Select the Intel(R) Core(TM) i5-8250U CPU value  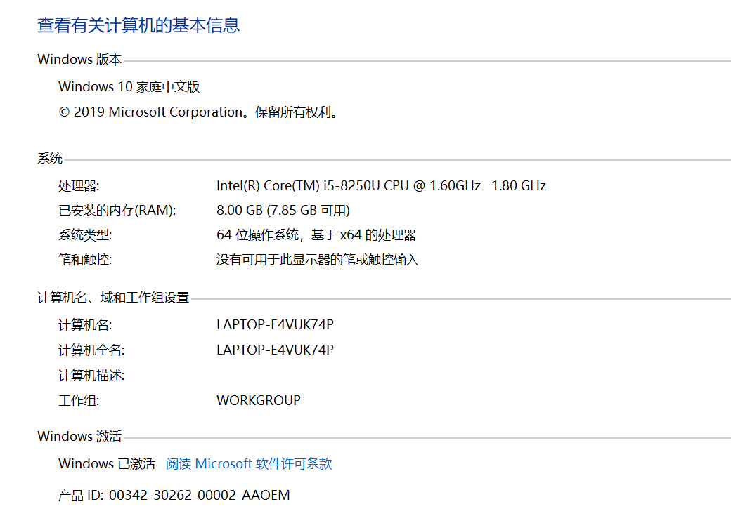(x=381, y=186)
